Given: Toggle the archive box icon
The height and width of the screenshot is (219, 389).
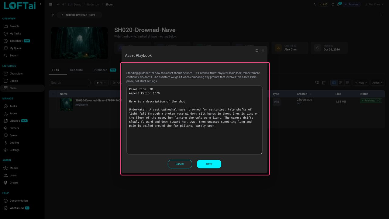Looking at the screenshot, I should 324,83.
